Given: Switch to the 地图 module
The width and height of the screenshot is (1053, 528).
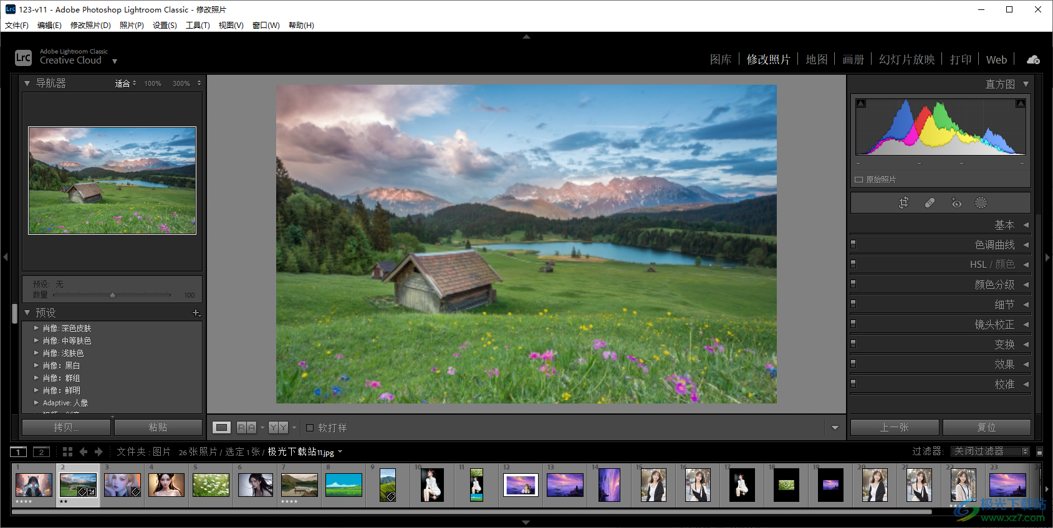Looking at the screenshot, I should coord(817,60).
